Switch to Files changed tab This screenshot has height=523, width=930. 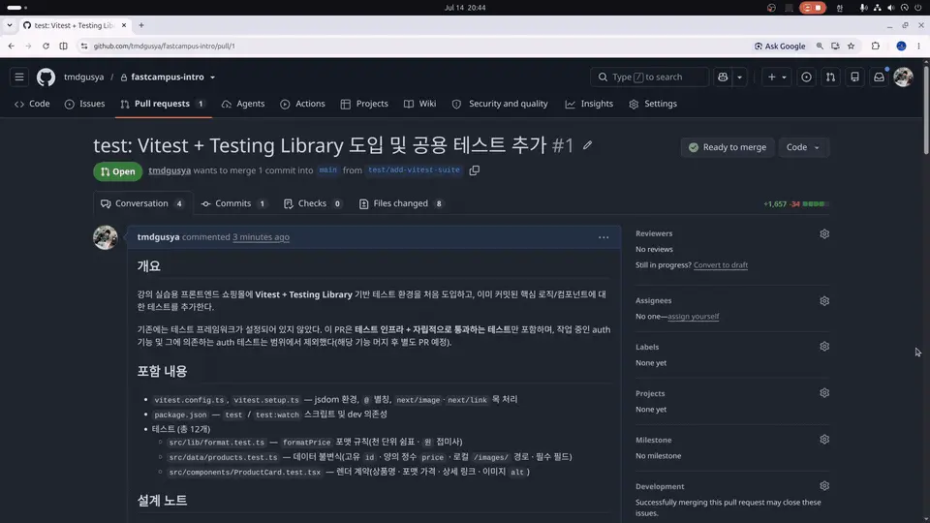pyautogui.click(x=401, y=203)
